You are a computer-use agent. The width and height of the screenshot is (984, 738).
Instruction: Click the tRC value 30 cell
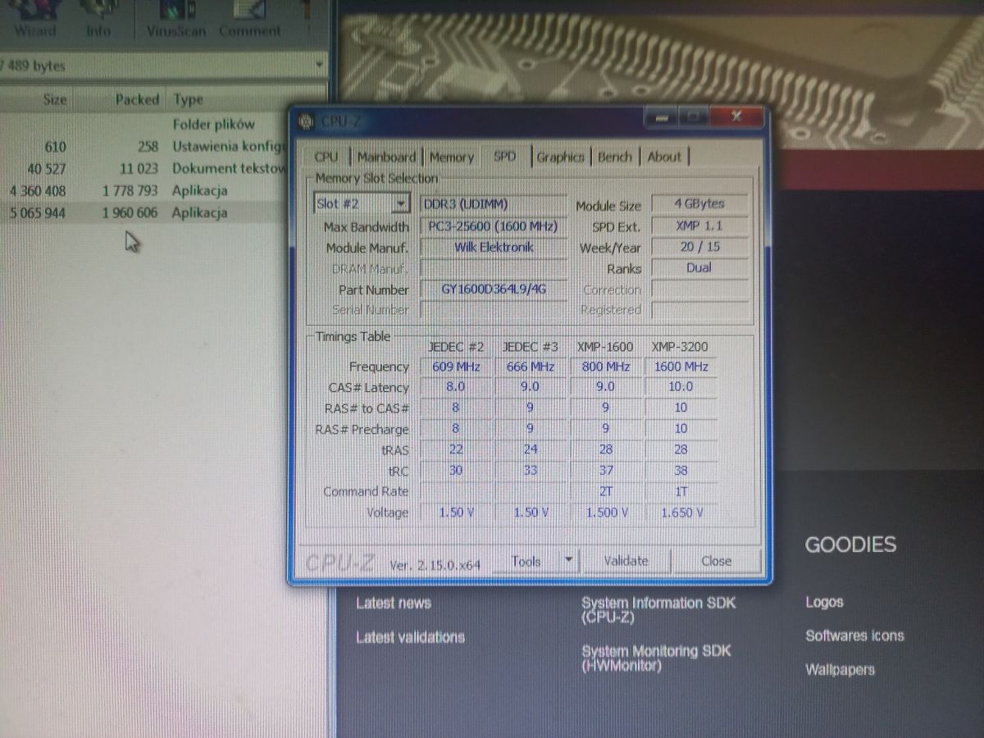pos(456,471)
